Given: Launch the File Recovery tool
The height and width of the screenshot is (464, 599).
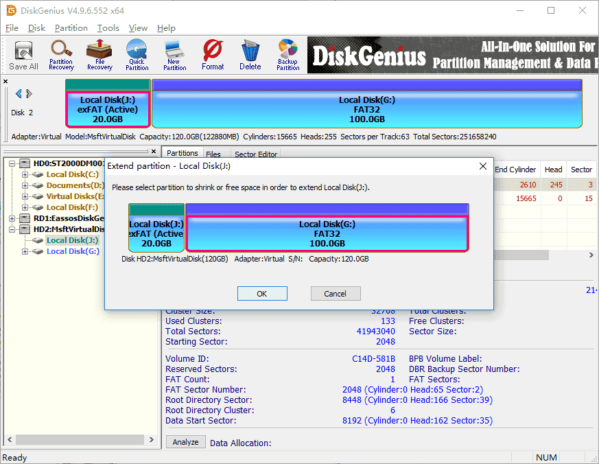Looking at the screenshot, I should (99, 55).
